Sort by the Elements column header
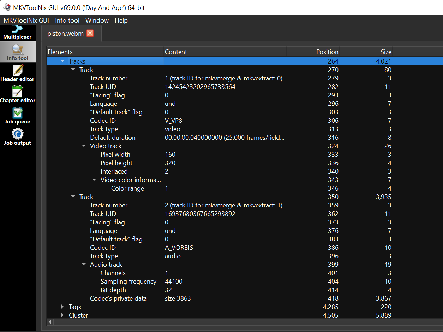This screenshot has height=332, width=443. (x=105, y=52)
